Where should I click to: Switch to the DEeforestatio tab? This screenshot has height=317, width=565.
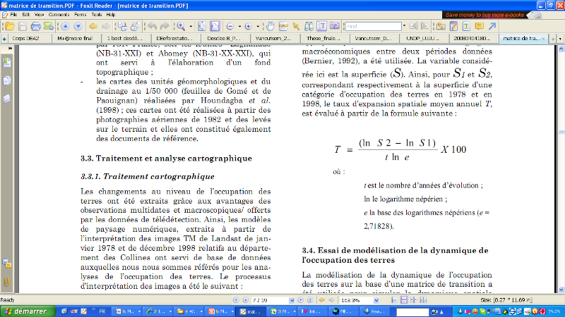click(x=174, y=38)
